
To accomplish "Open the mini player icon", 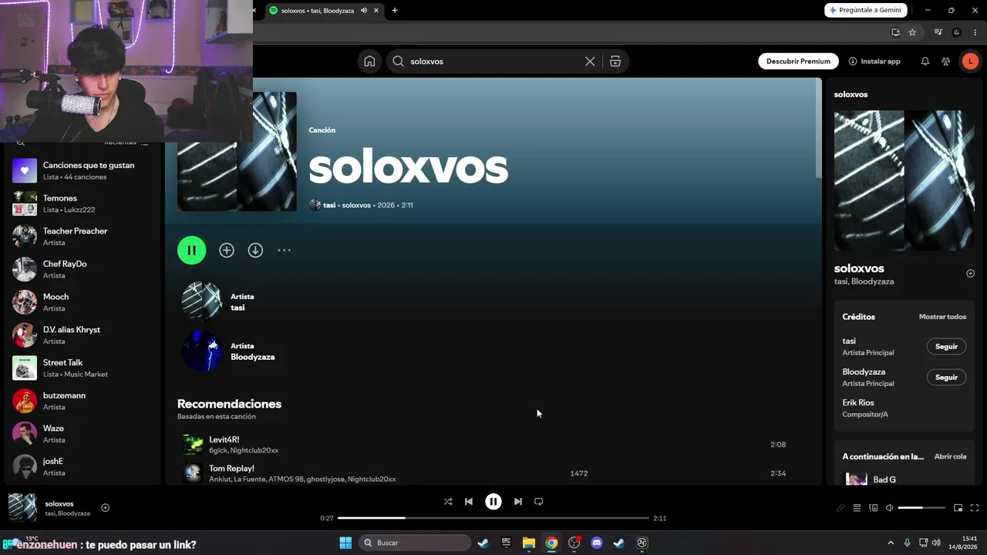I will 958,508.
